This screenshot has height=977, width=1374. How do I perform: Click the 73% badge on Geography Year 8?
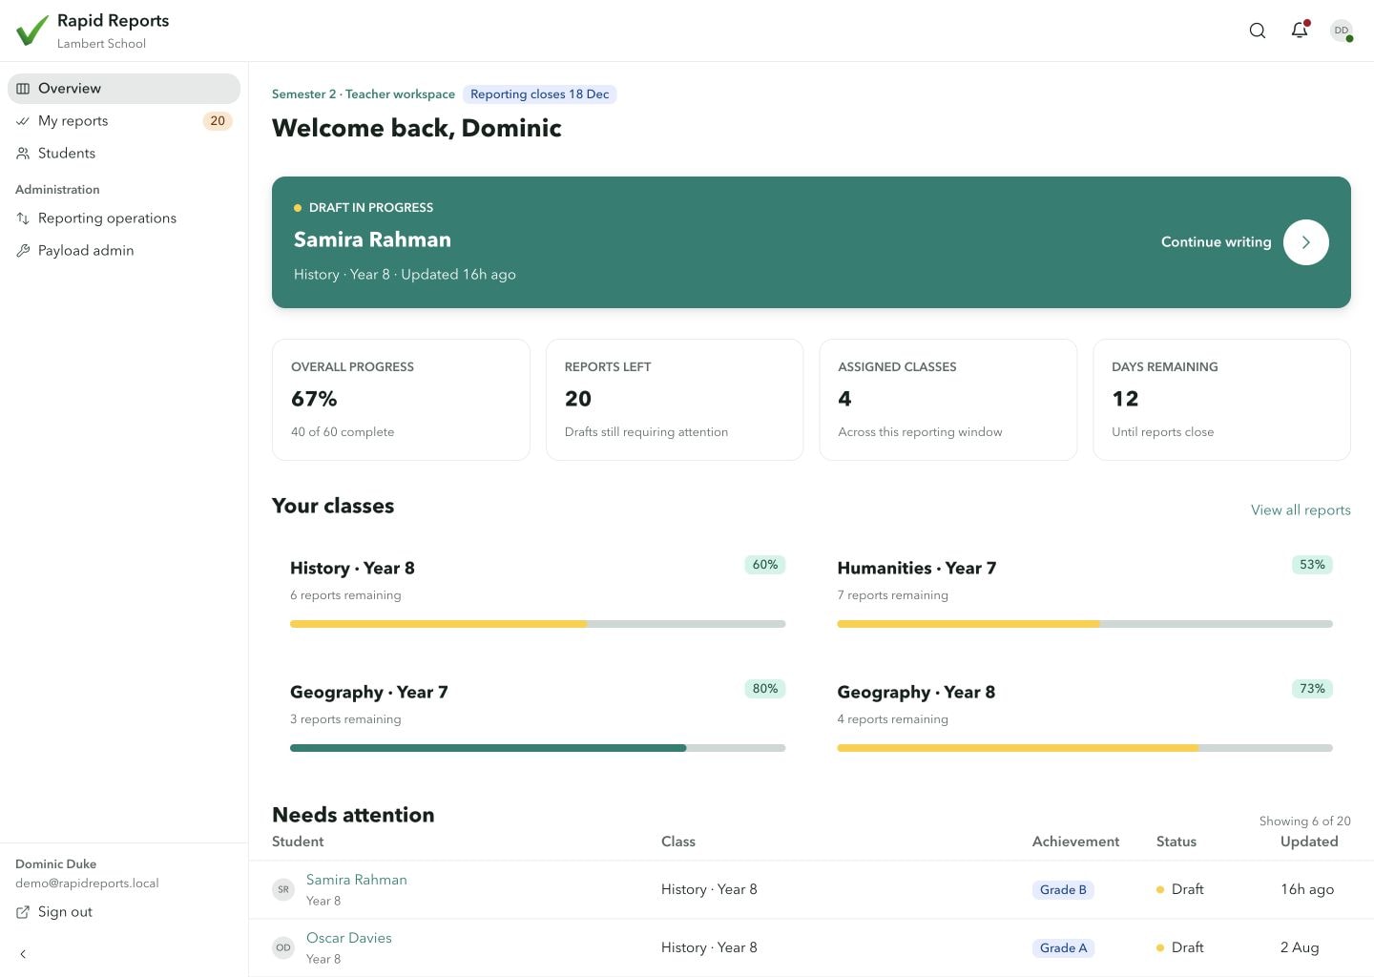(x=1312, y=689)
